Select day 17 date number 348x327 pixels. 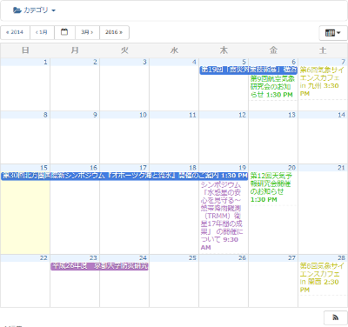pos(143,168)
